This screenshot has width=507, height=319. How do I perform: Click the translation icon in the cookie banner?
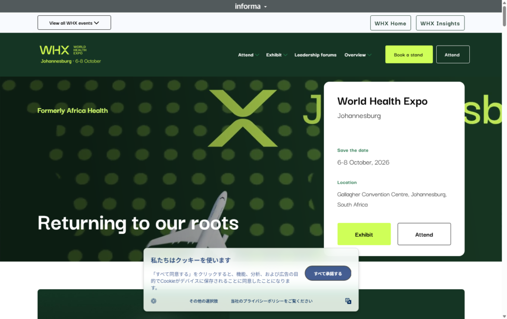coord(348,301)
